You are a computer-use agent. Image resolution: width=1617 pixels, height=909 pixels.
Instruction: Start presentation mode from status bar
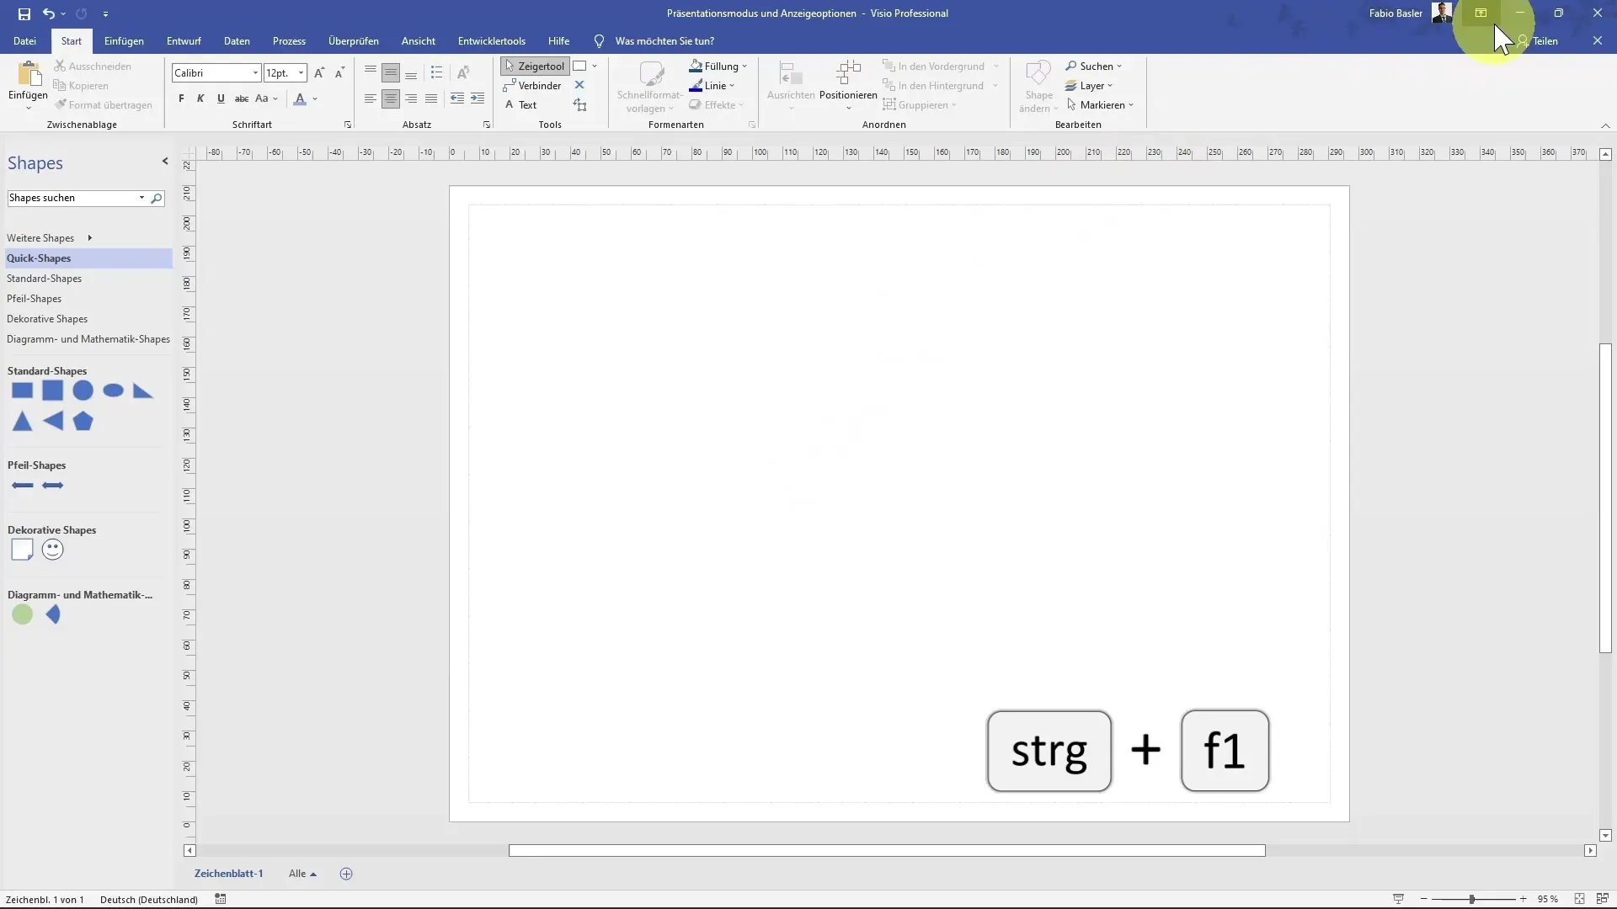pyautogui.click(x=1398, y=899)
